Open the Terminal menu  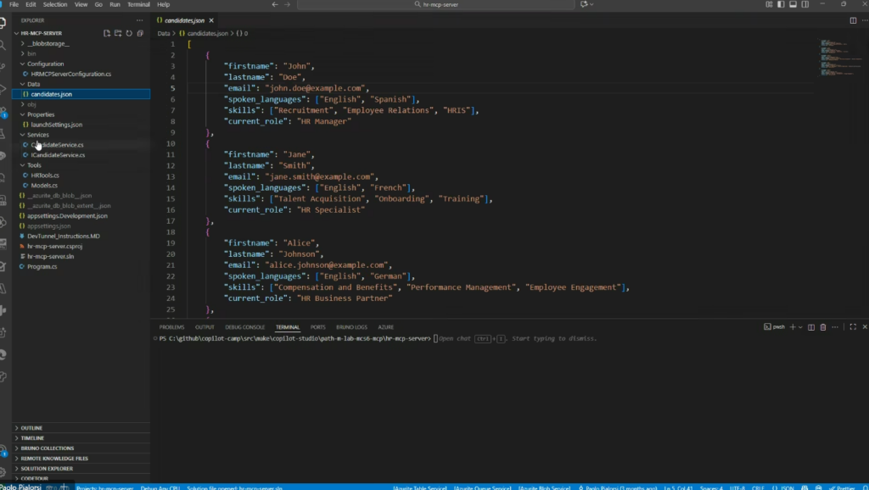point(138,4)
